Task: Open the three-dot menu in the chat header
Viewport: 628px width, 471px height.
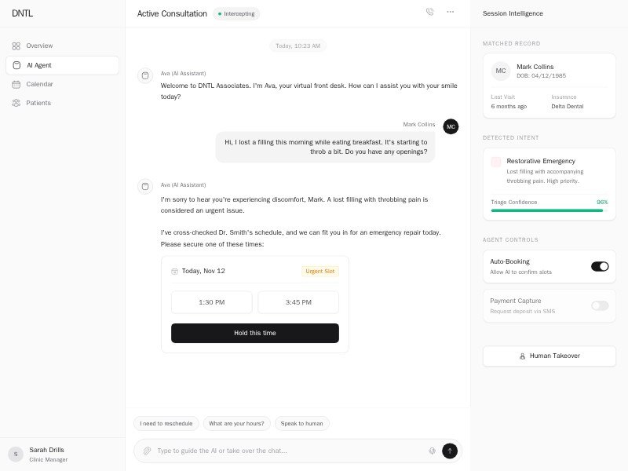Action: tap(451, 13)
